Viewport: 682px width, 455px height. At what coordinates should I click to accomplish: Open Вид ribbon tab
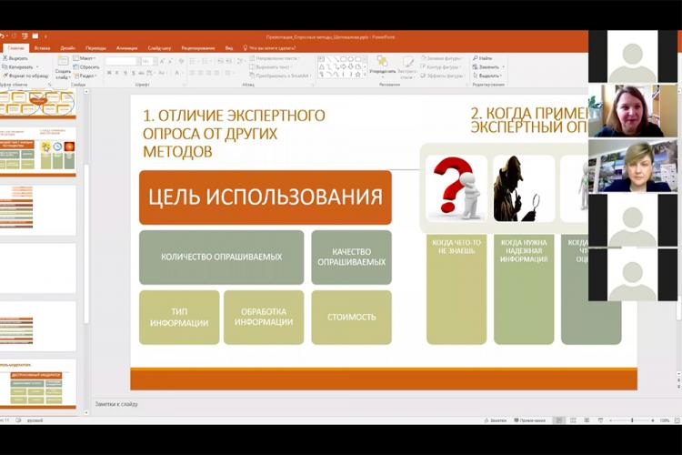[x=229, y=48]
